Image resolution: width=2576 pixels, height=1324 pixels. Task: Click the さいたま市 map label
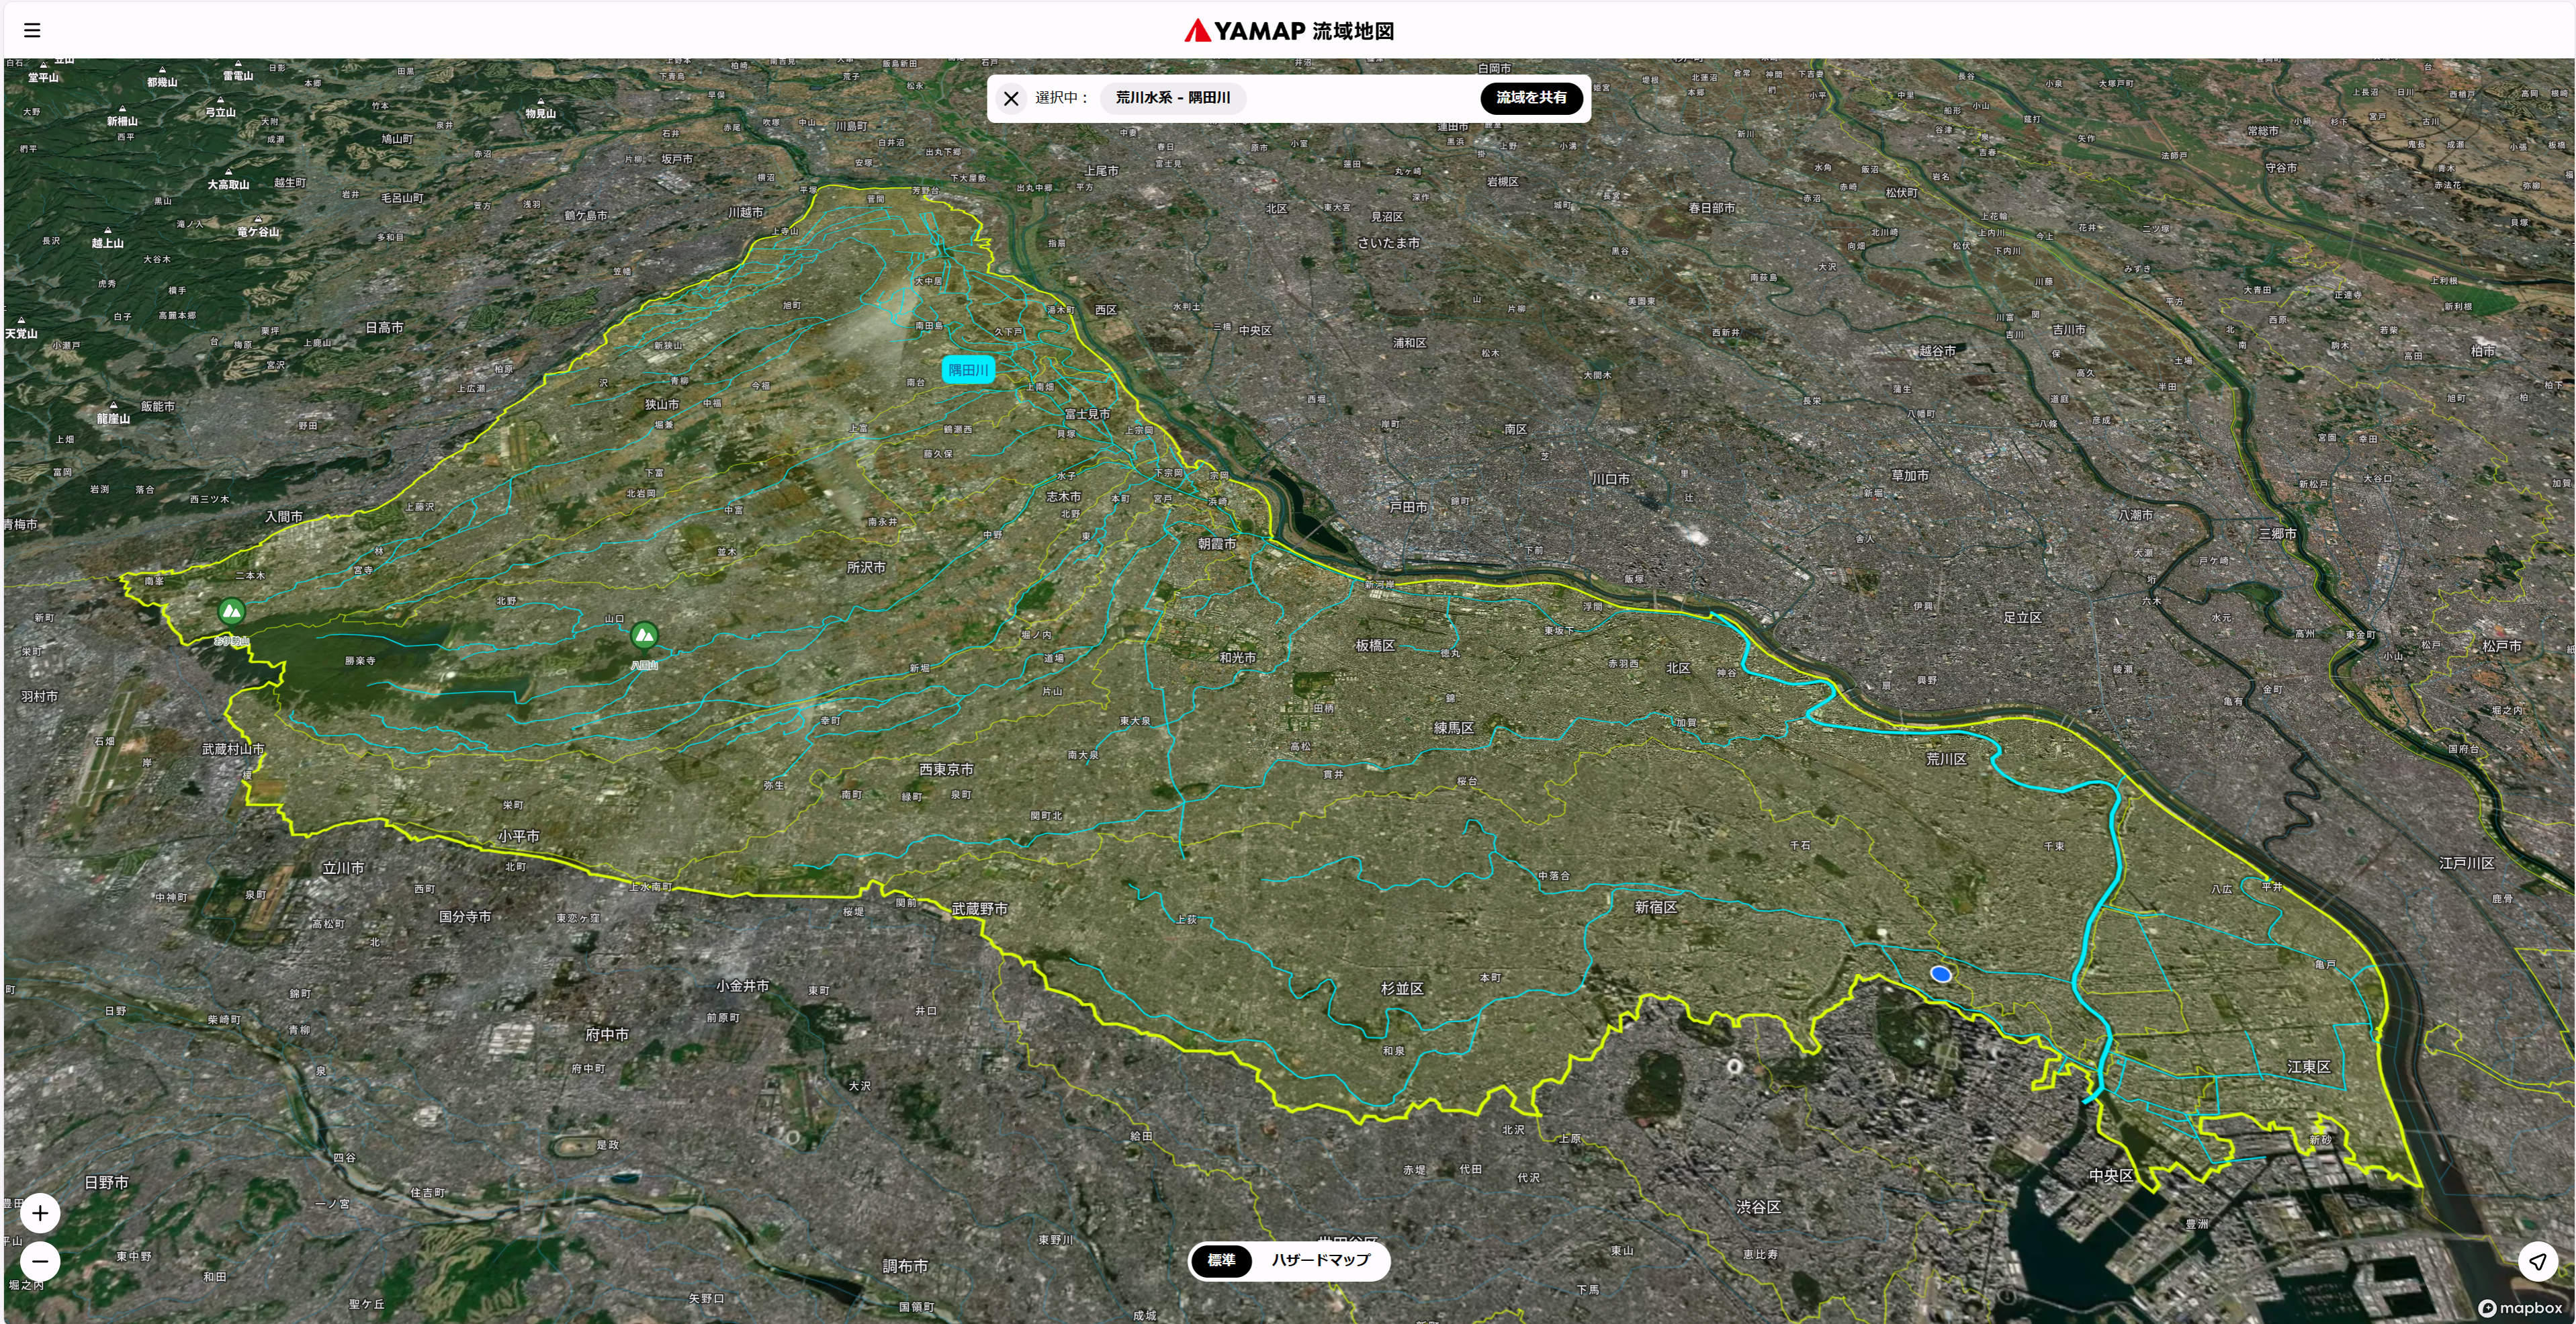coord(1388,243)
